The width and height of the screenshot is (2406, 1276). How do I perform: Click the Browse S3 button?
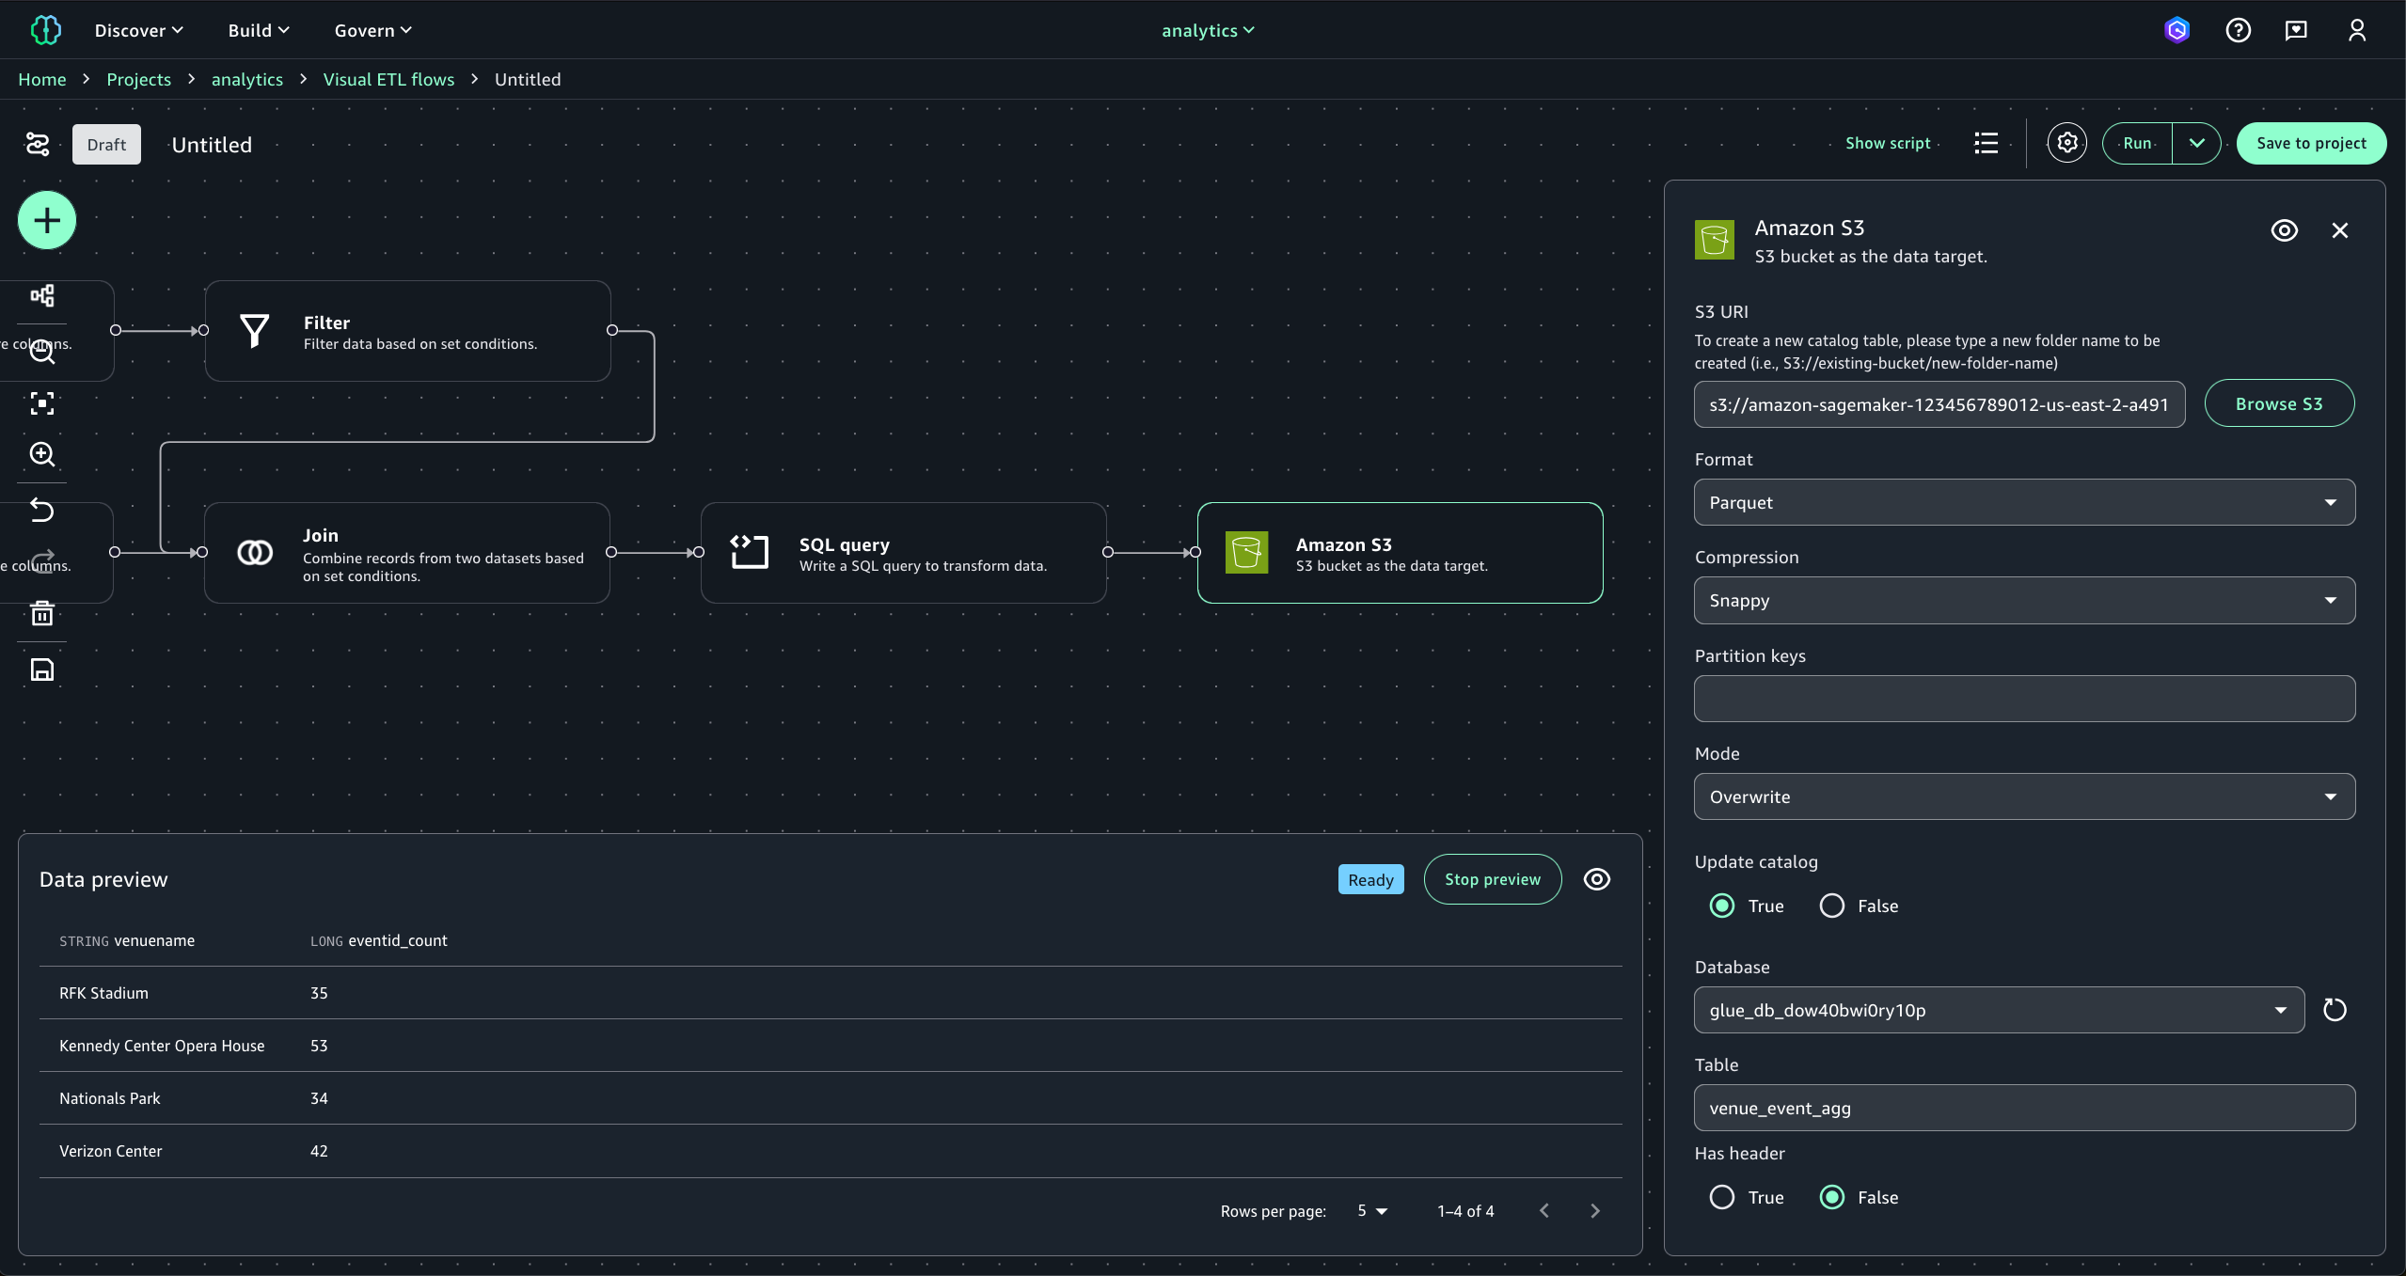(2279, 403)
